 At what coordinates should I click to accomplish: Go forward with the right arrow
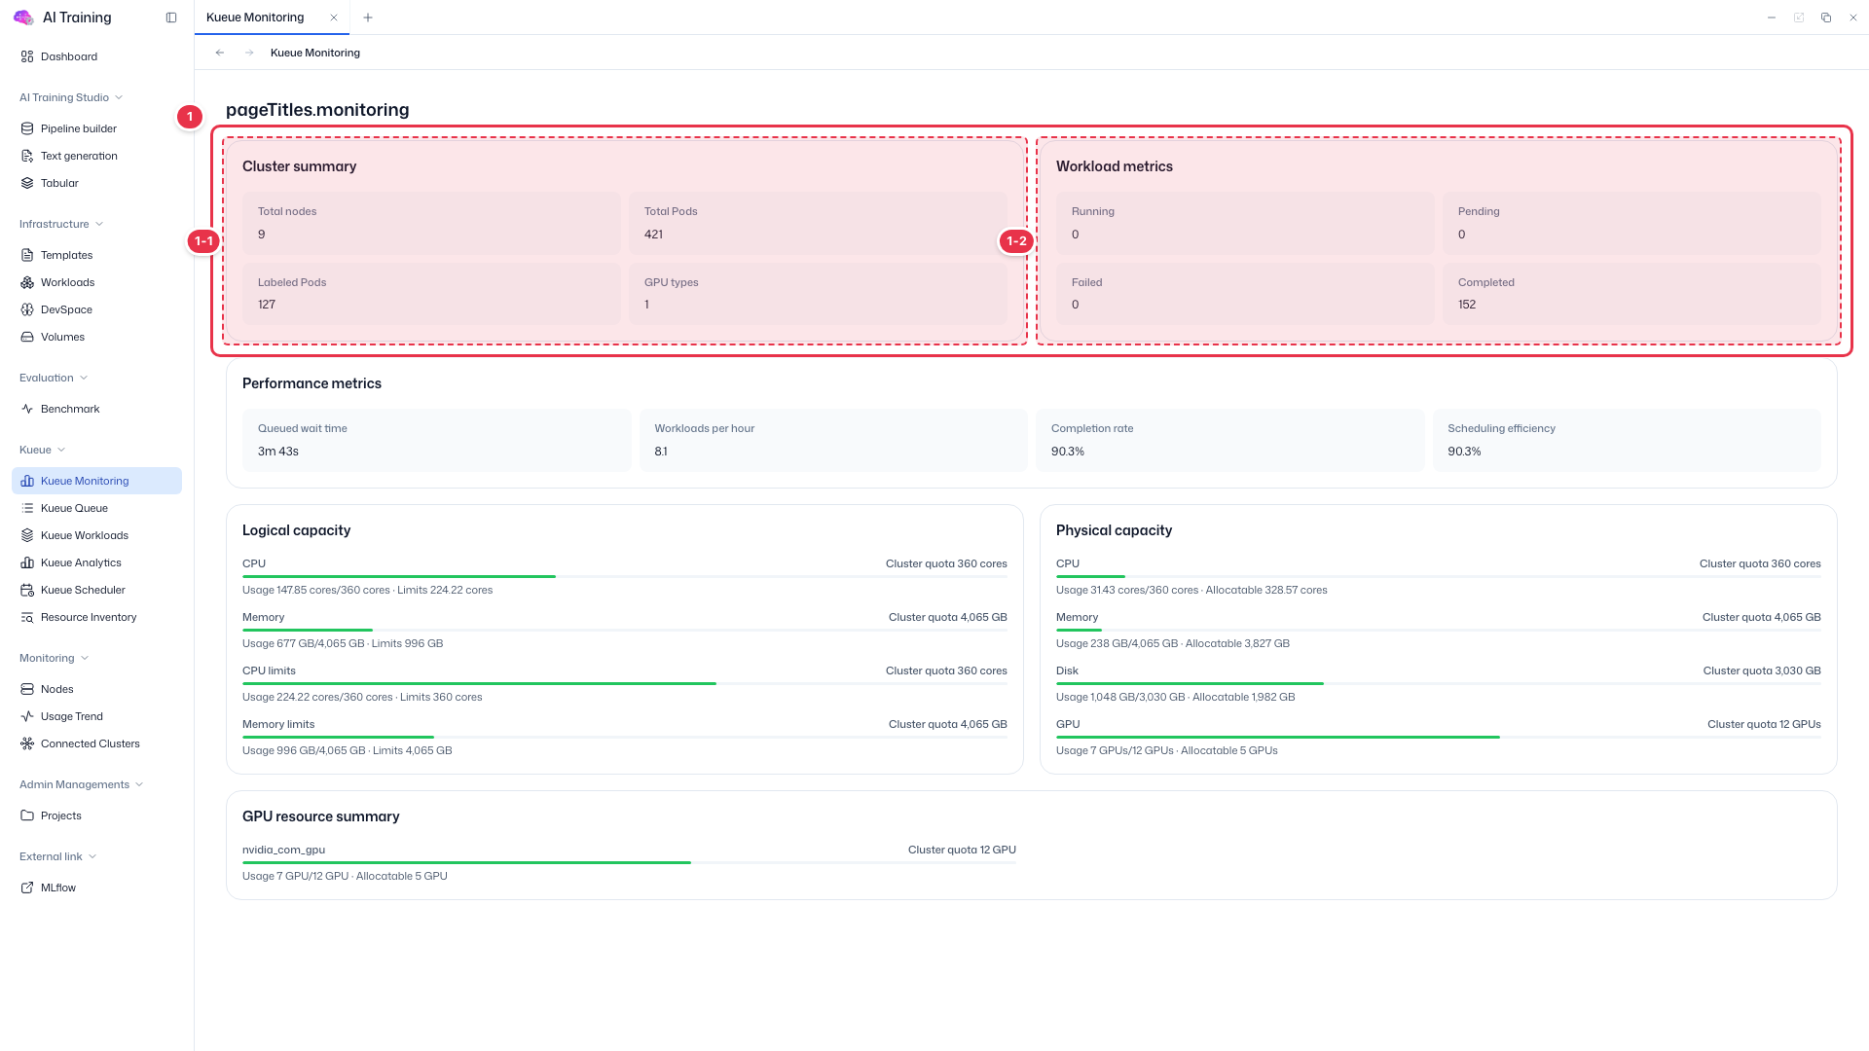249,53
